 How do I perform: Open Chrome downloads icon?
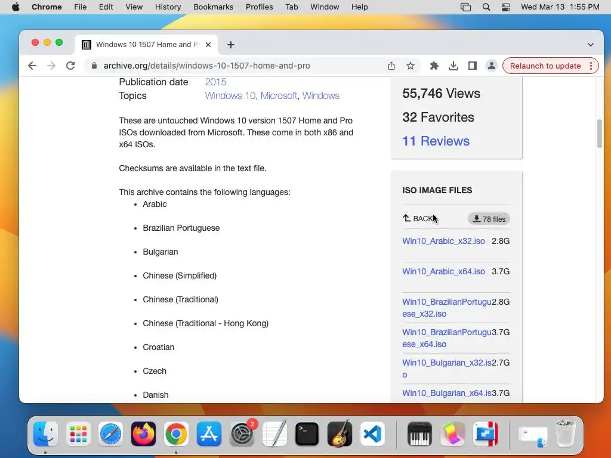tap(453, 66)
